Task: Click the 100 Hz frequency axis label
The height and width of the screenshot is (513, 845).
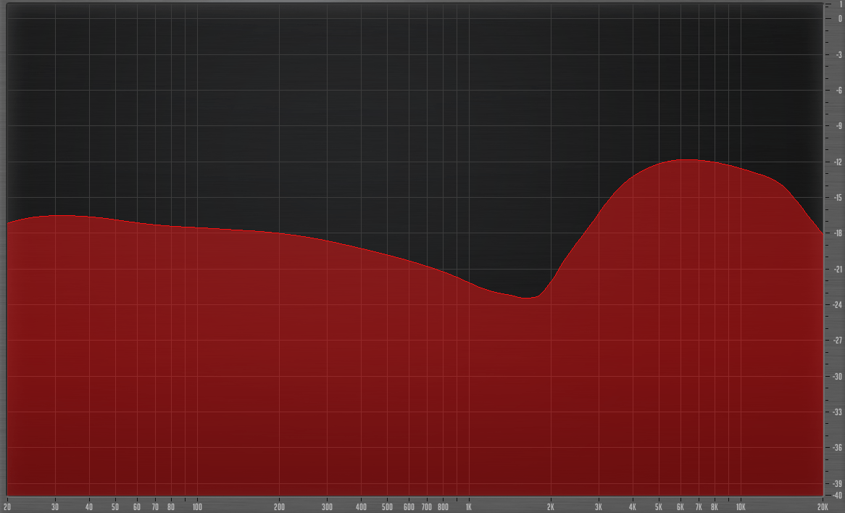Action: pyautogui.click(x=196, y=506)
